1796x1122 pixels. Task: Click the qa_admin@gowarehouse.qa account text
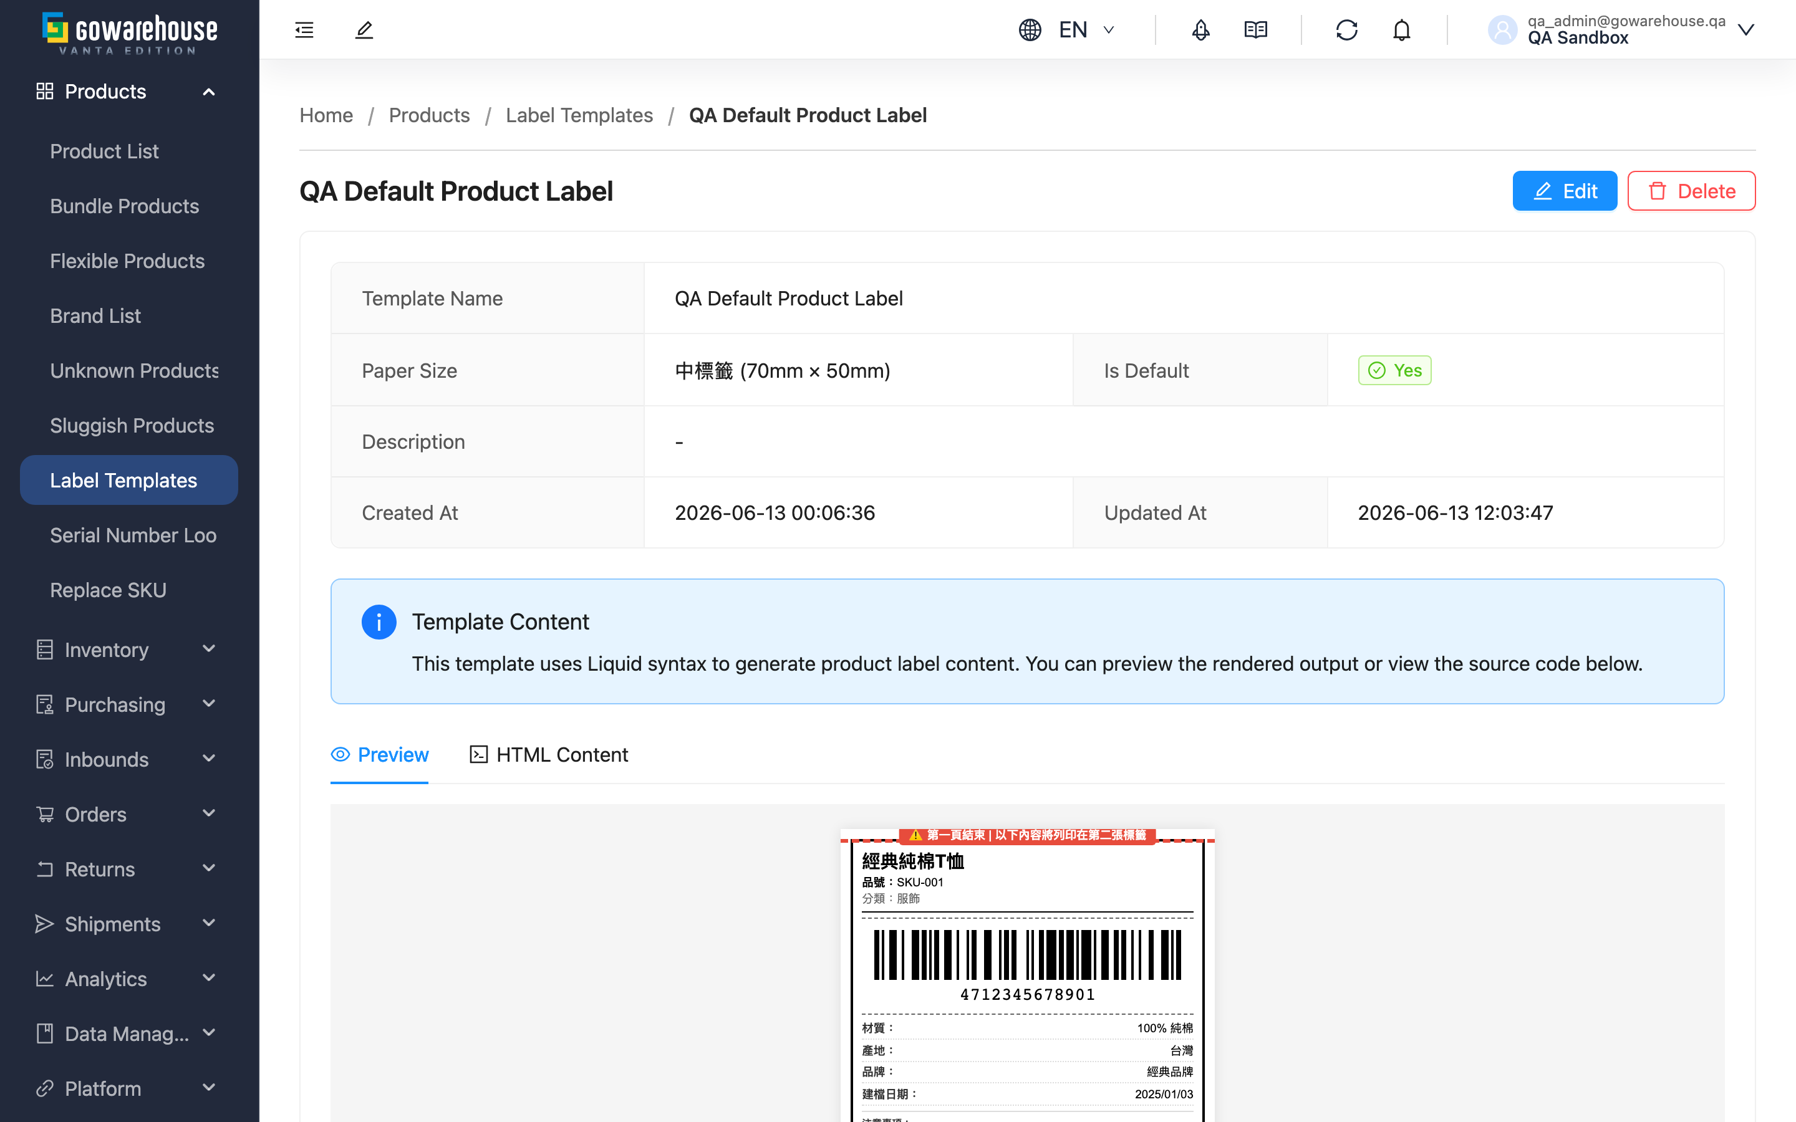(1626, 21)
